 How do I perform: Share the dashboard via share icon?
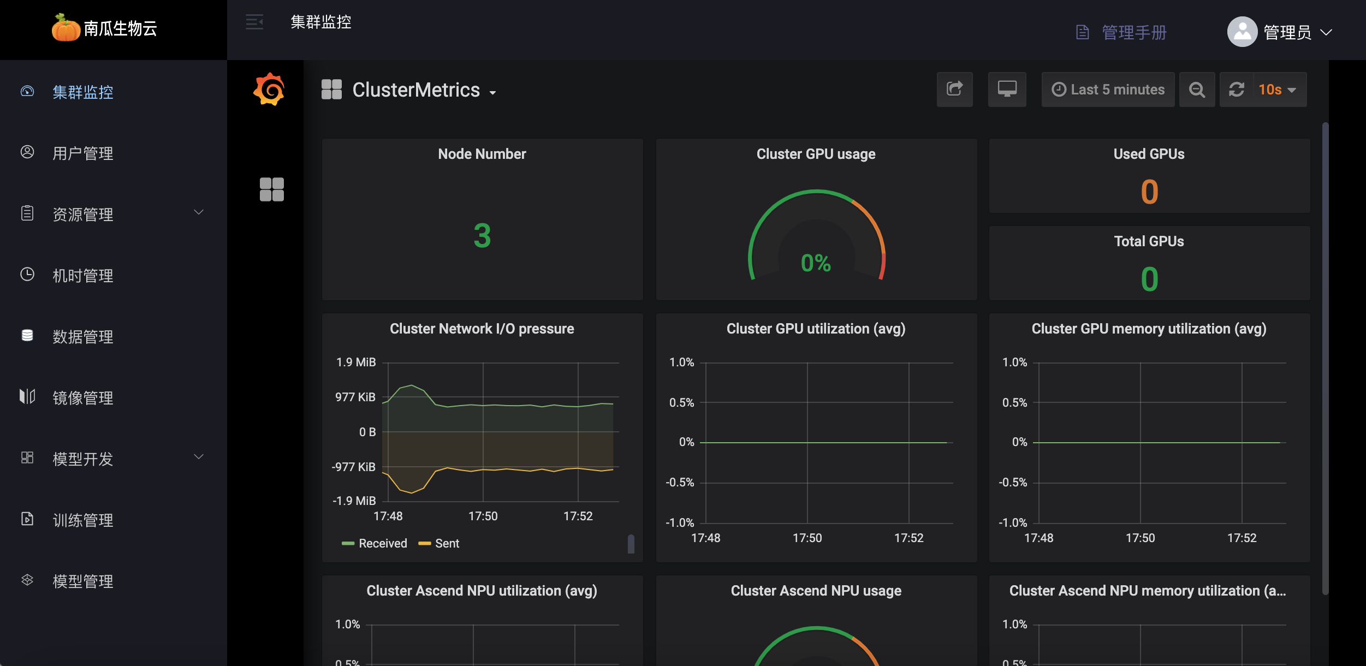pos(955,90)
